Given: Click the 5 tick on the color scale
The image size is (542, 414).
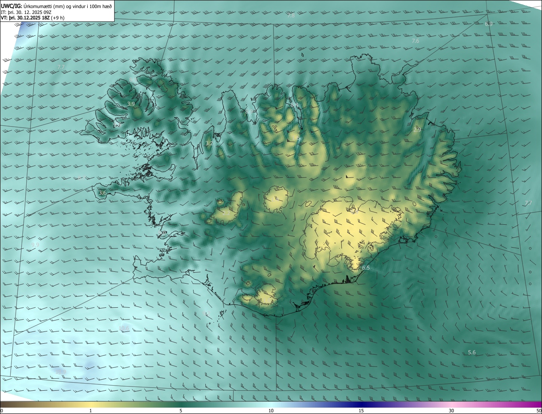Looking at the screenshot, I should pyautogui.click(x=181, y=411).
